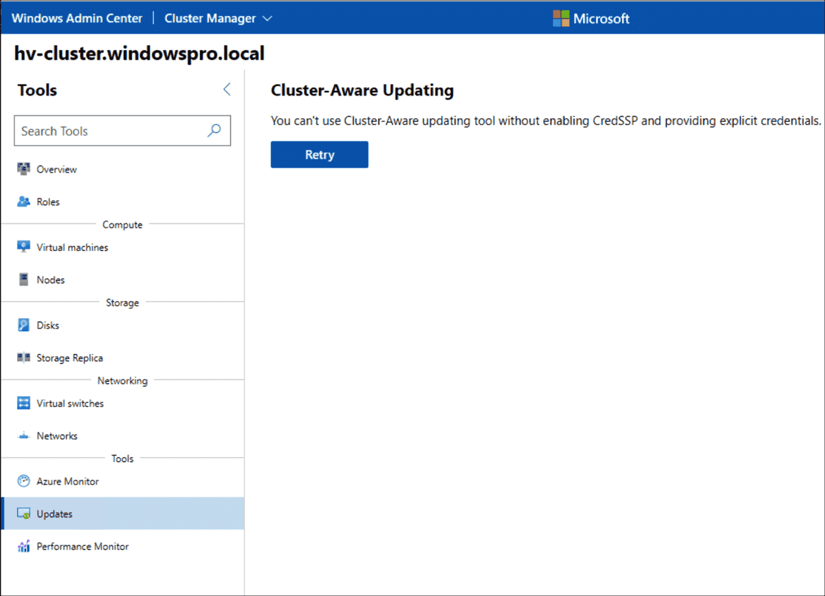Screen dimensions: 825x596
Task: Go to Windows Admin Center home
Action: tap(76, 18)
